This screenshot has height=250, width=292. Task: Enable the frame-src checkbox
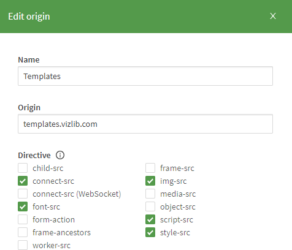pos(150,168)
